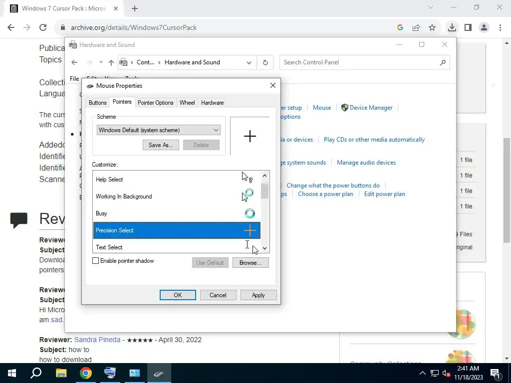Image resolution: width=511 pixels, height=383 pixels.
Task: Click Chrome's back navigation arrow
Action: click(x=11, y=27)
